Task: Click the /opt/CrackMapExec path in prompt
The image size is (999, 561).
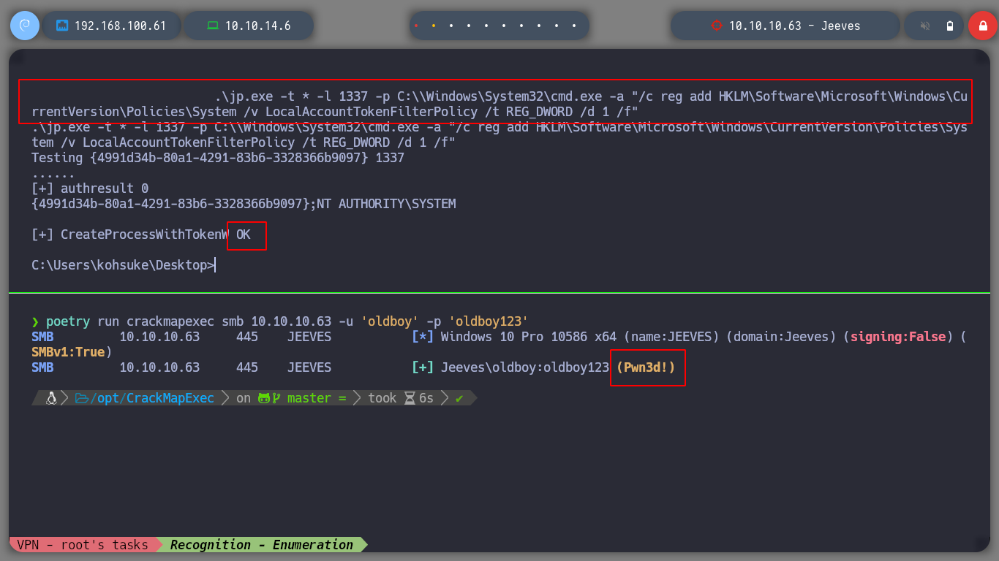Action: pos(151,398)
